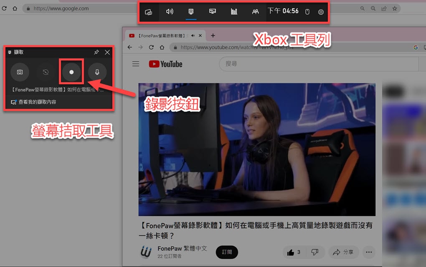Select the FonePaw YouTube tab

165,35
